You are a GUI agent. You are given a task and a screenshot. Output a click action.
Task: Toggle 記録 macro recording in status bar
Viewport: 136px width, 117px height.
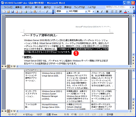pyautogui.click(x=81, y=114)
